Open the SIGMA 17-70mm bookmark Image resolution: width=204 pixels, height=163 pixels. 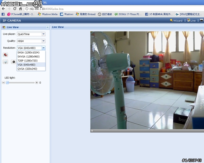pyautogui.click(x=128, y=14)
